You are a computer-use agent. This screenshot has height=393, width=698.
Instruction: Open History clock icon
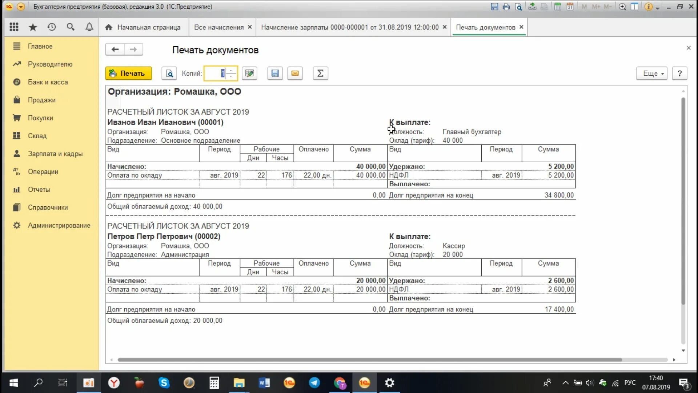pyautogui.click(x=52, y=27)
